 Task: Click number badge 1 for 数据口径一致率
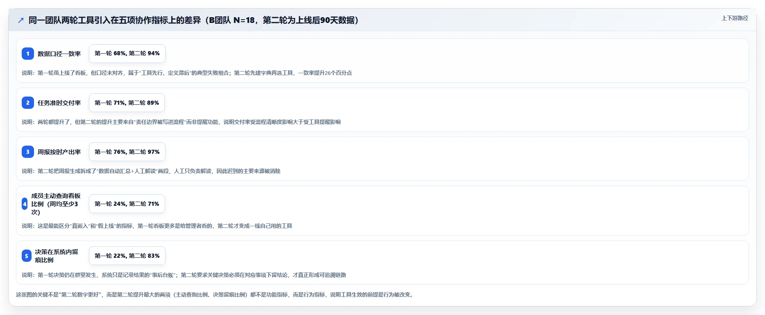pos(28,54)
